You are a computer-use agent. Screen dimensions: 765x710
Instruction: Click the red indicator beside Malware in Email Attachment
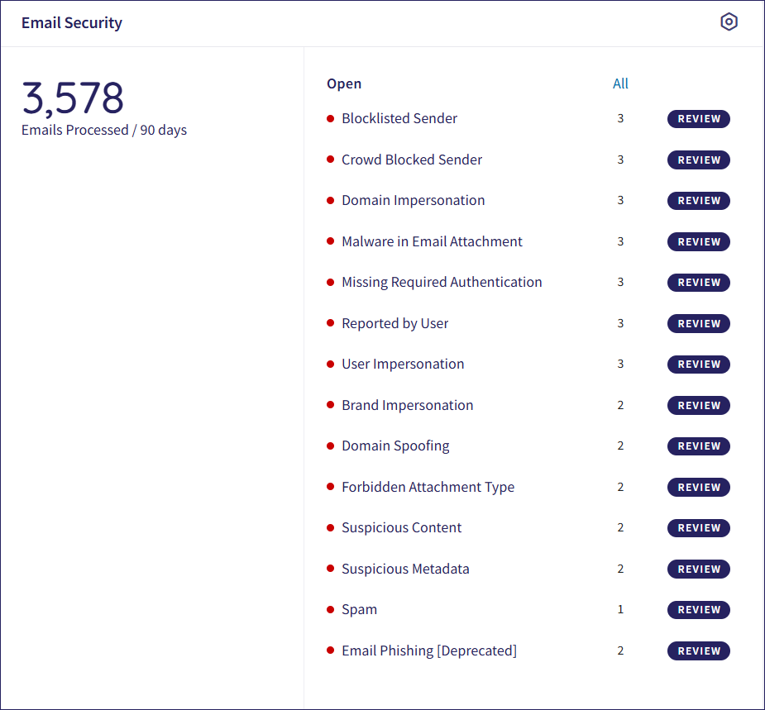tap(331, 241)
